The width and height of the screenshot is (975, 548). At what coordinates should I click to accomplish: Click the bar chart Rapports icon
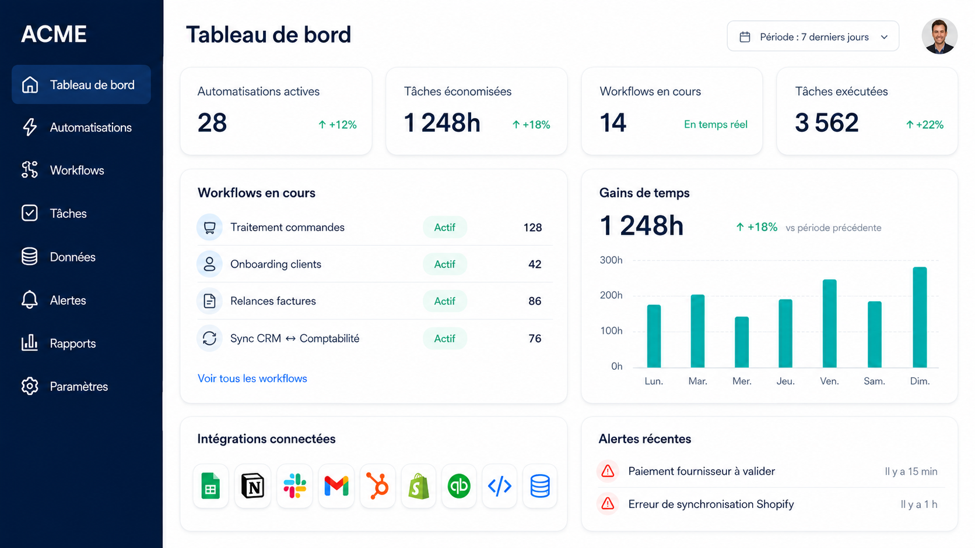30,343
